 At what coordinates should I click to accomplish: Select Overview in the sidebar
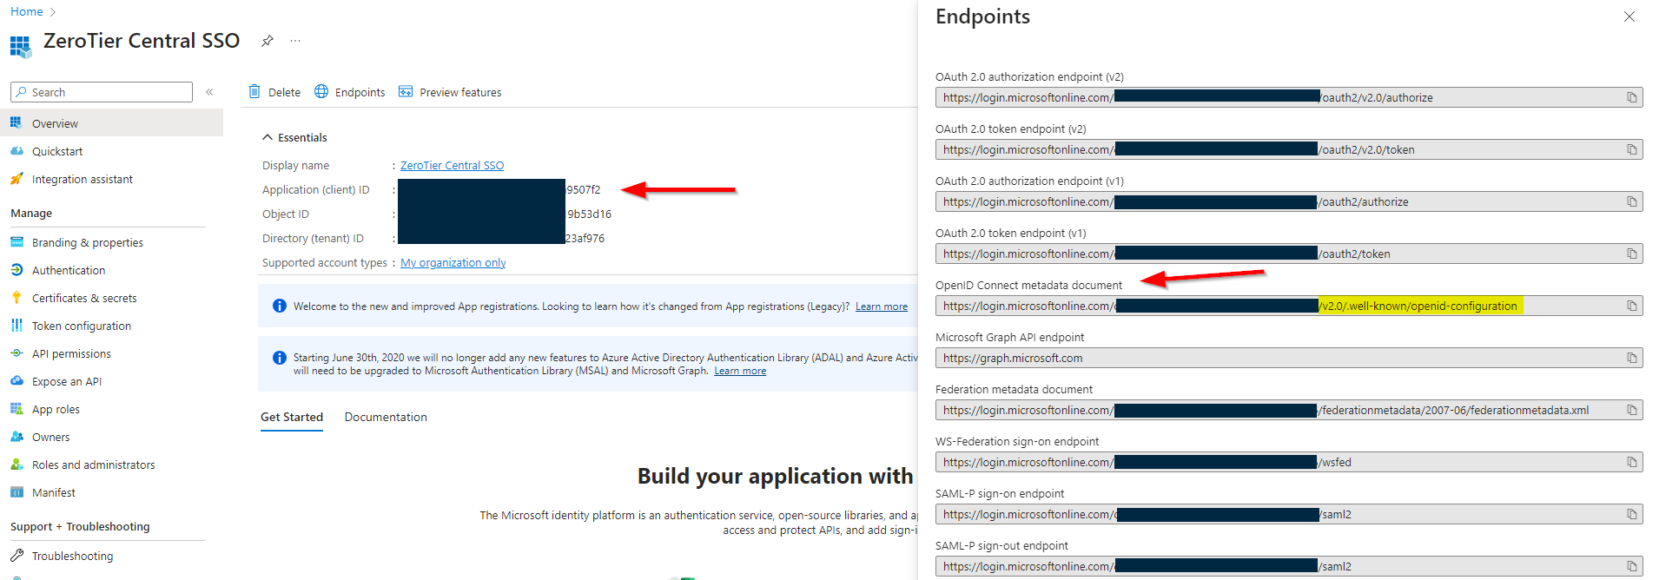[x=111, y=123]
